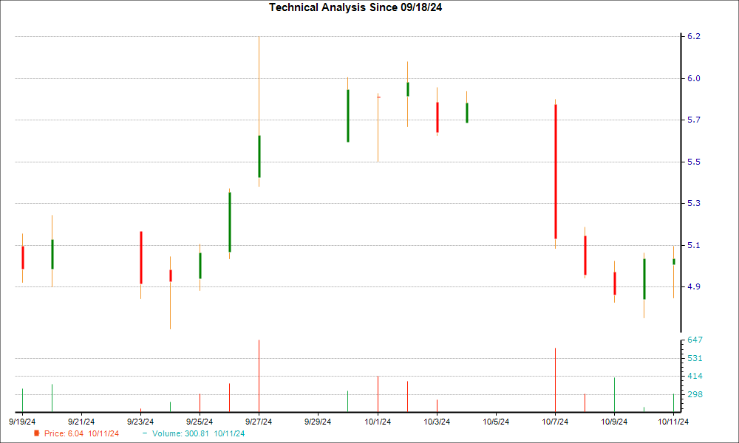The width and height of the screenshot is (739, 443).
Task: Click the 9/27/24 date label
Action: tap(259, 422)
